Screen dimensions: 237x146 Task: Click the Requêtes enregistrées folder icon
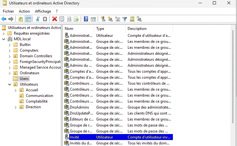(x=9, y=33)
